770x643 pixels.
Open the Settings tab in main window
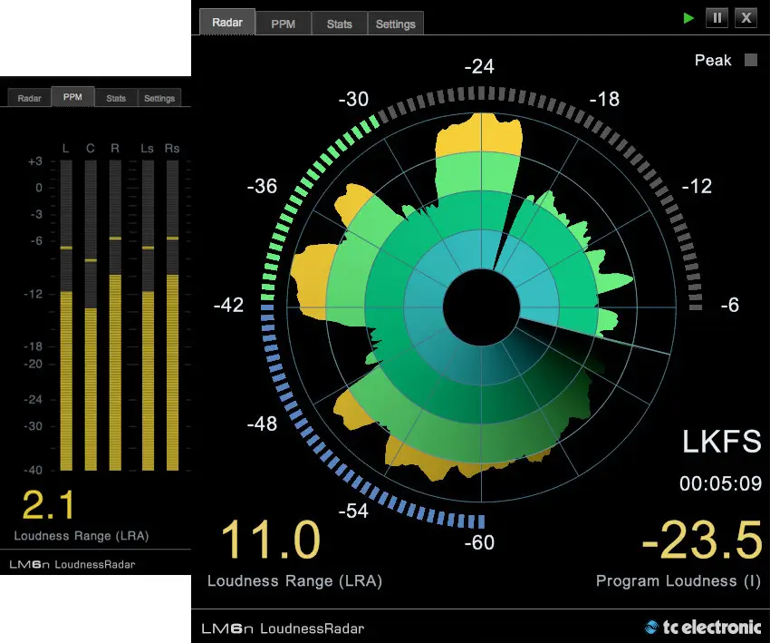tap(395, 24)
